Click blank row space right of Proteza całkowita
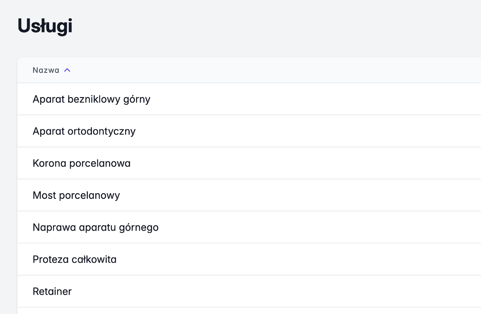Screen dimensions: 481x314 coord(296,259)
